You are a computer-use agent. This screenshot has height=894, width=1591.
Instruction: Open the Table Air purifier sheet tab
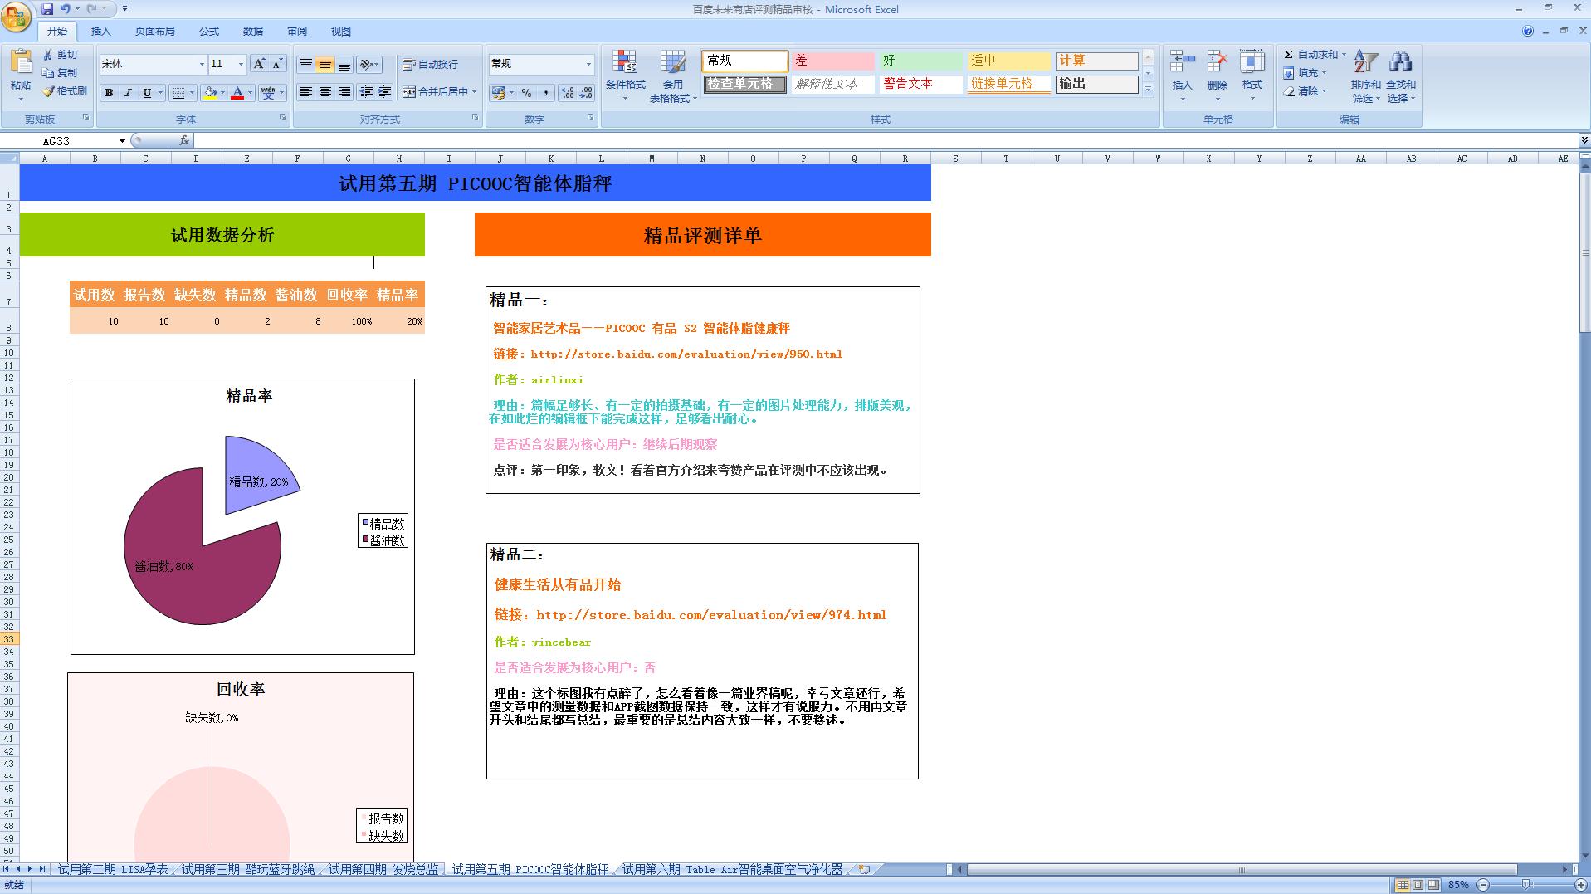click(x=732, y=870)
